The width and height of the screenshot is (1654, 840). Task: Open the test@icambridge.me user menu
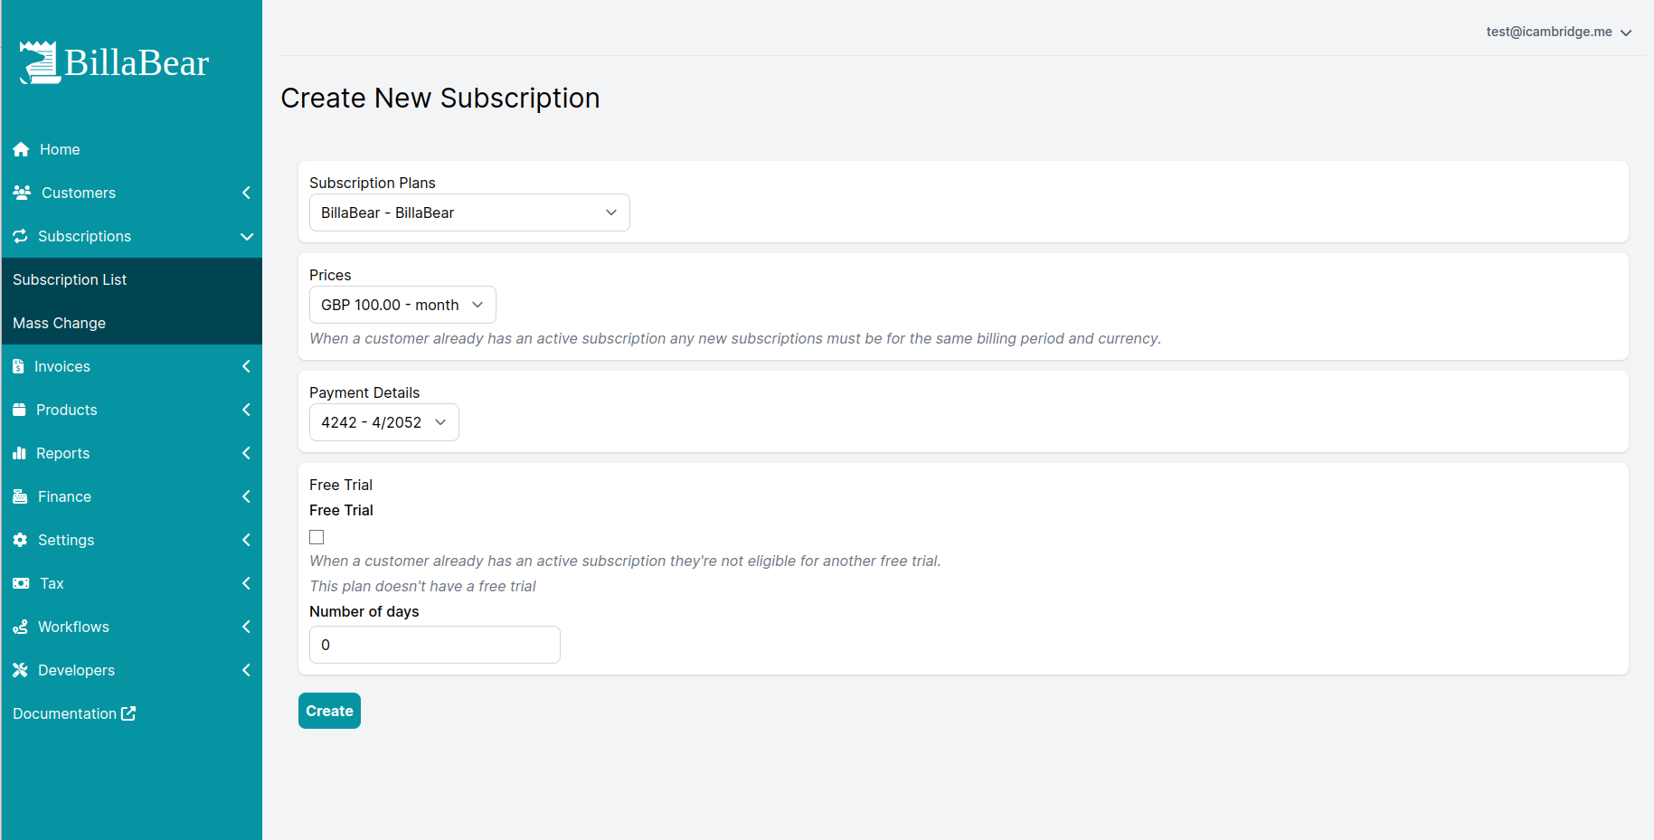1559,32
